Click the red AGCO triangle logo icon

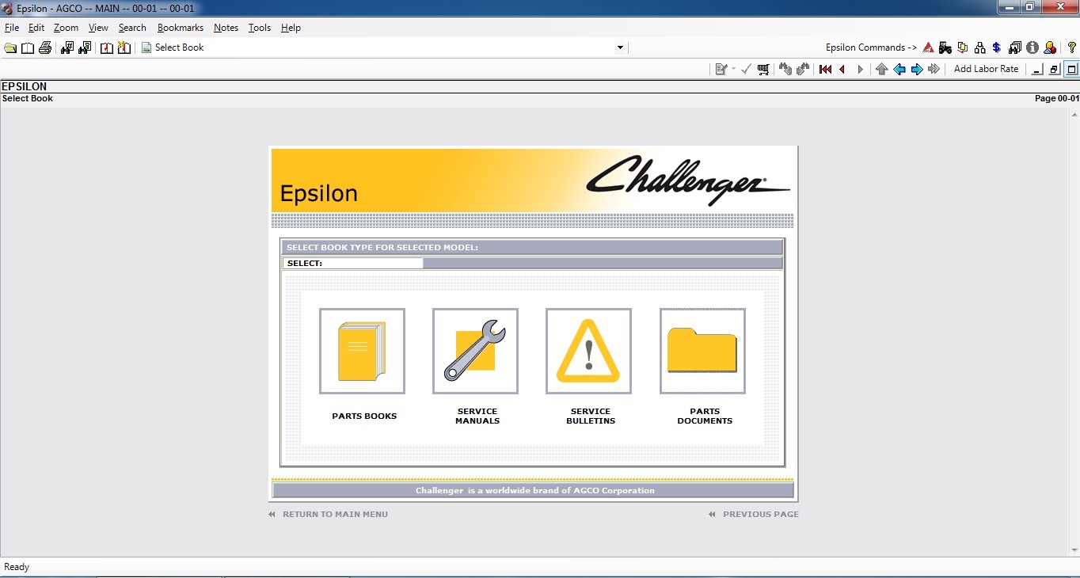(x=929, y=48)
